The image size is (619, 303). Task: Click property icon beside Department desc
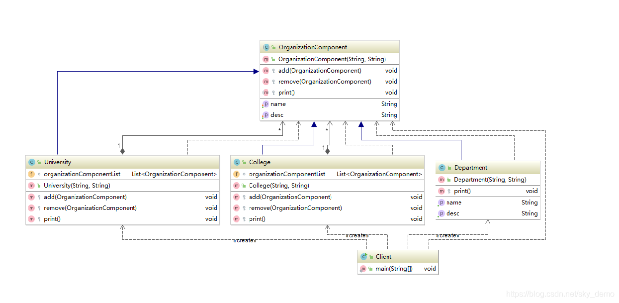point(441,213)
